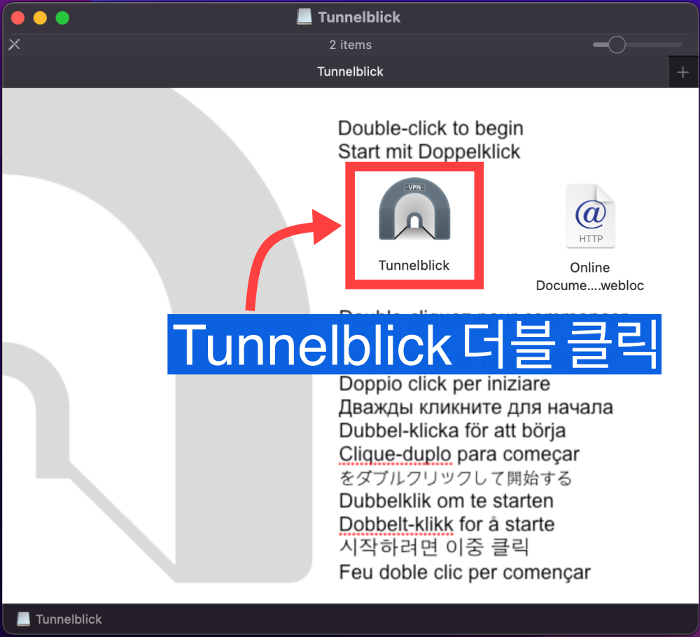The height and width of the screenshot is (637, 700).
Task: Click the customize toolbar cross icon
Action: (x=14, y=44)
